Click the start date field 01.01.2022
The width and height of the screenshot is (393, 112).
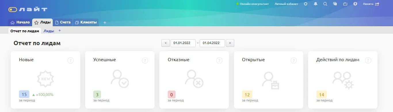(x=183, y=43)
